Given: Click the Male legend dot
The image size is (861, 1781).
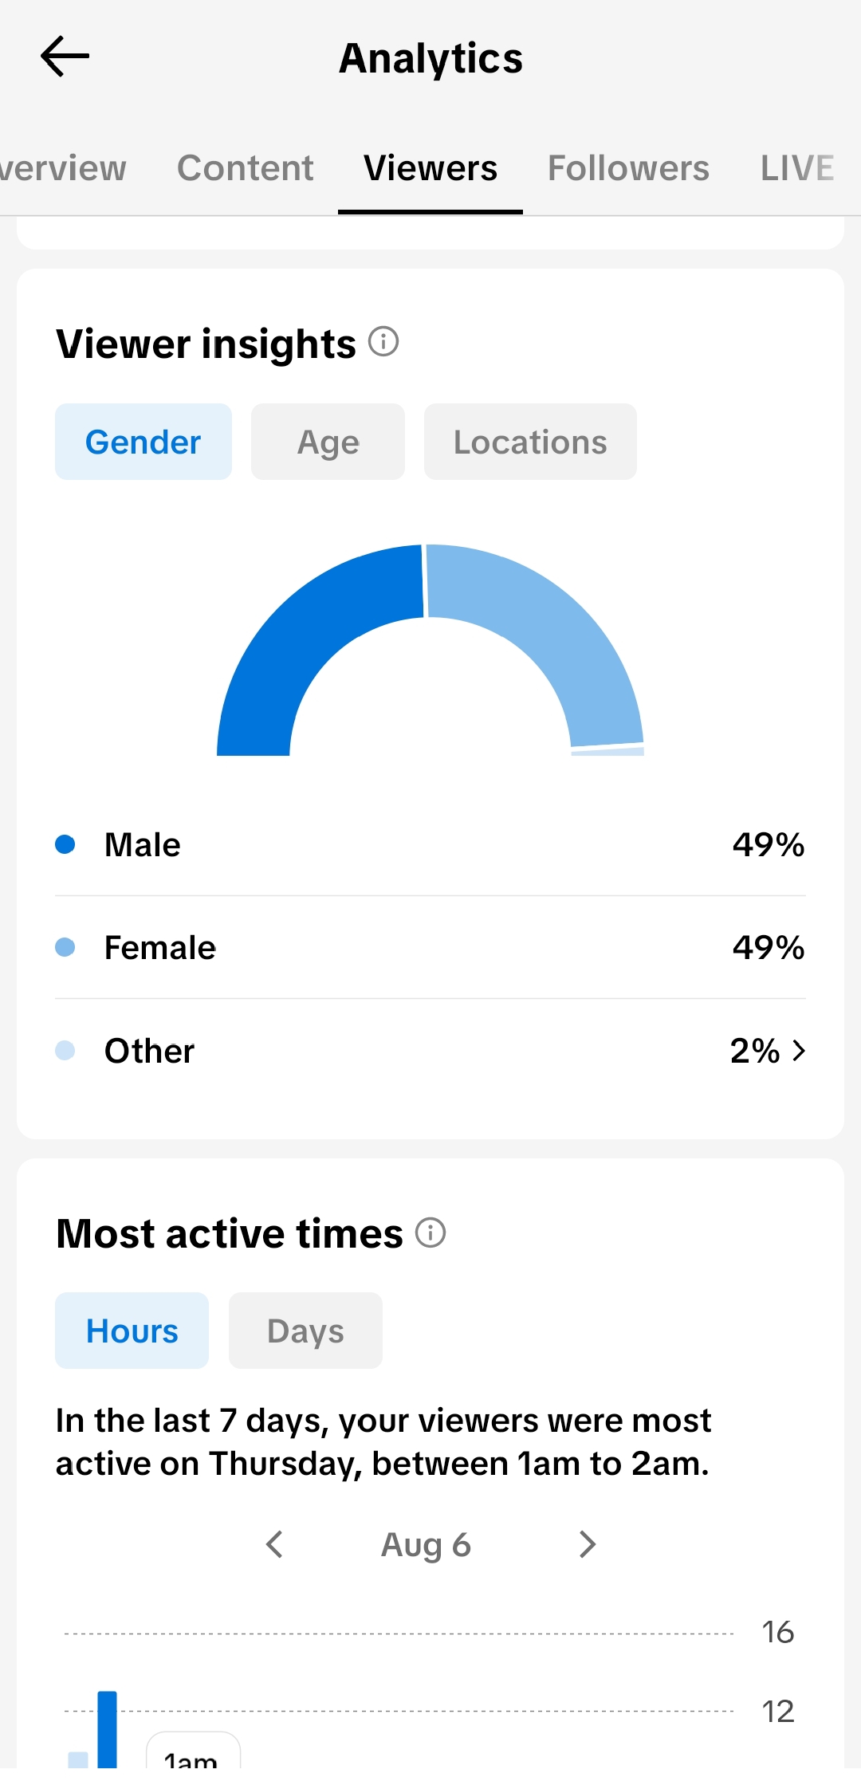Looking at the screenshot, I should coord(65,844).
